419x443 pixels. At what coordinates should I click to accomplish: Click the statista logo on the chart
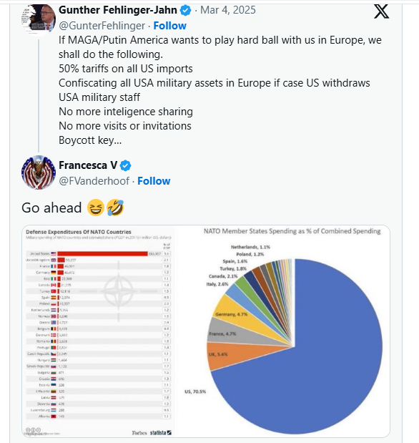click(x=160, y=432)
